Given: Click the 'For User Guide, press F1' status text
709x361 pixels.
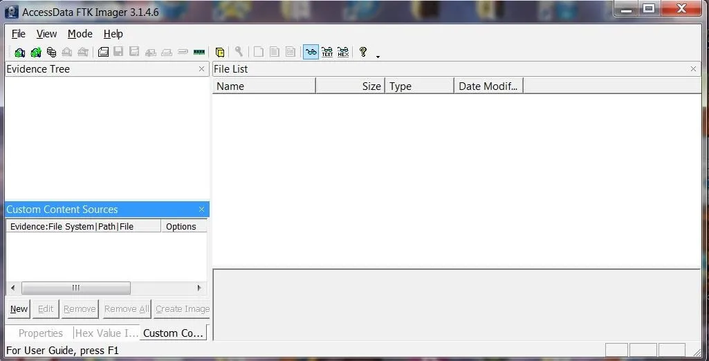Looking at the screenshot, I should [62, 350].
